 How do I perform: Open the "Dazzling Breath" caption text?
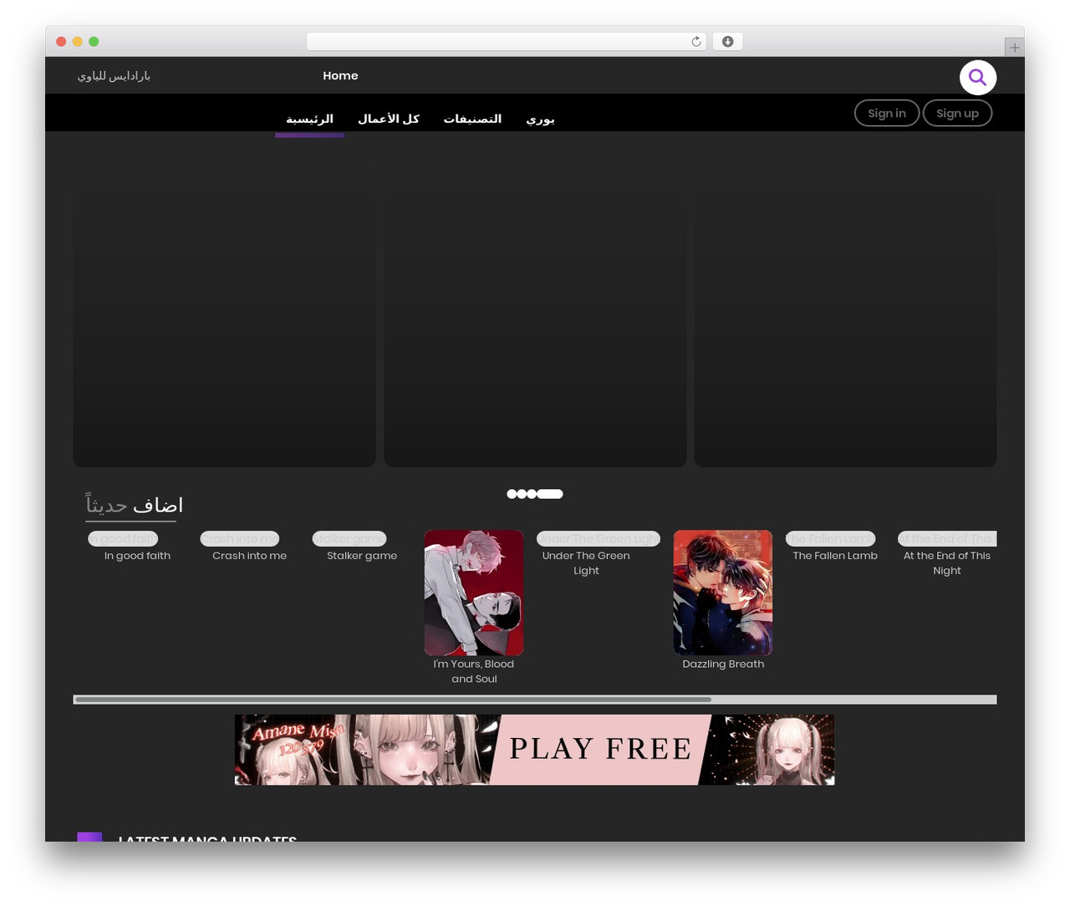point(723,664)
